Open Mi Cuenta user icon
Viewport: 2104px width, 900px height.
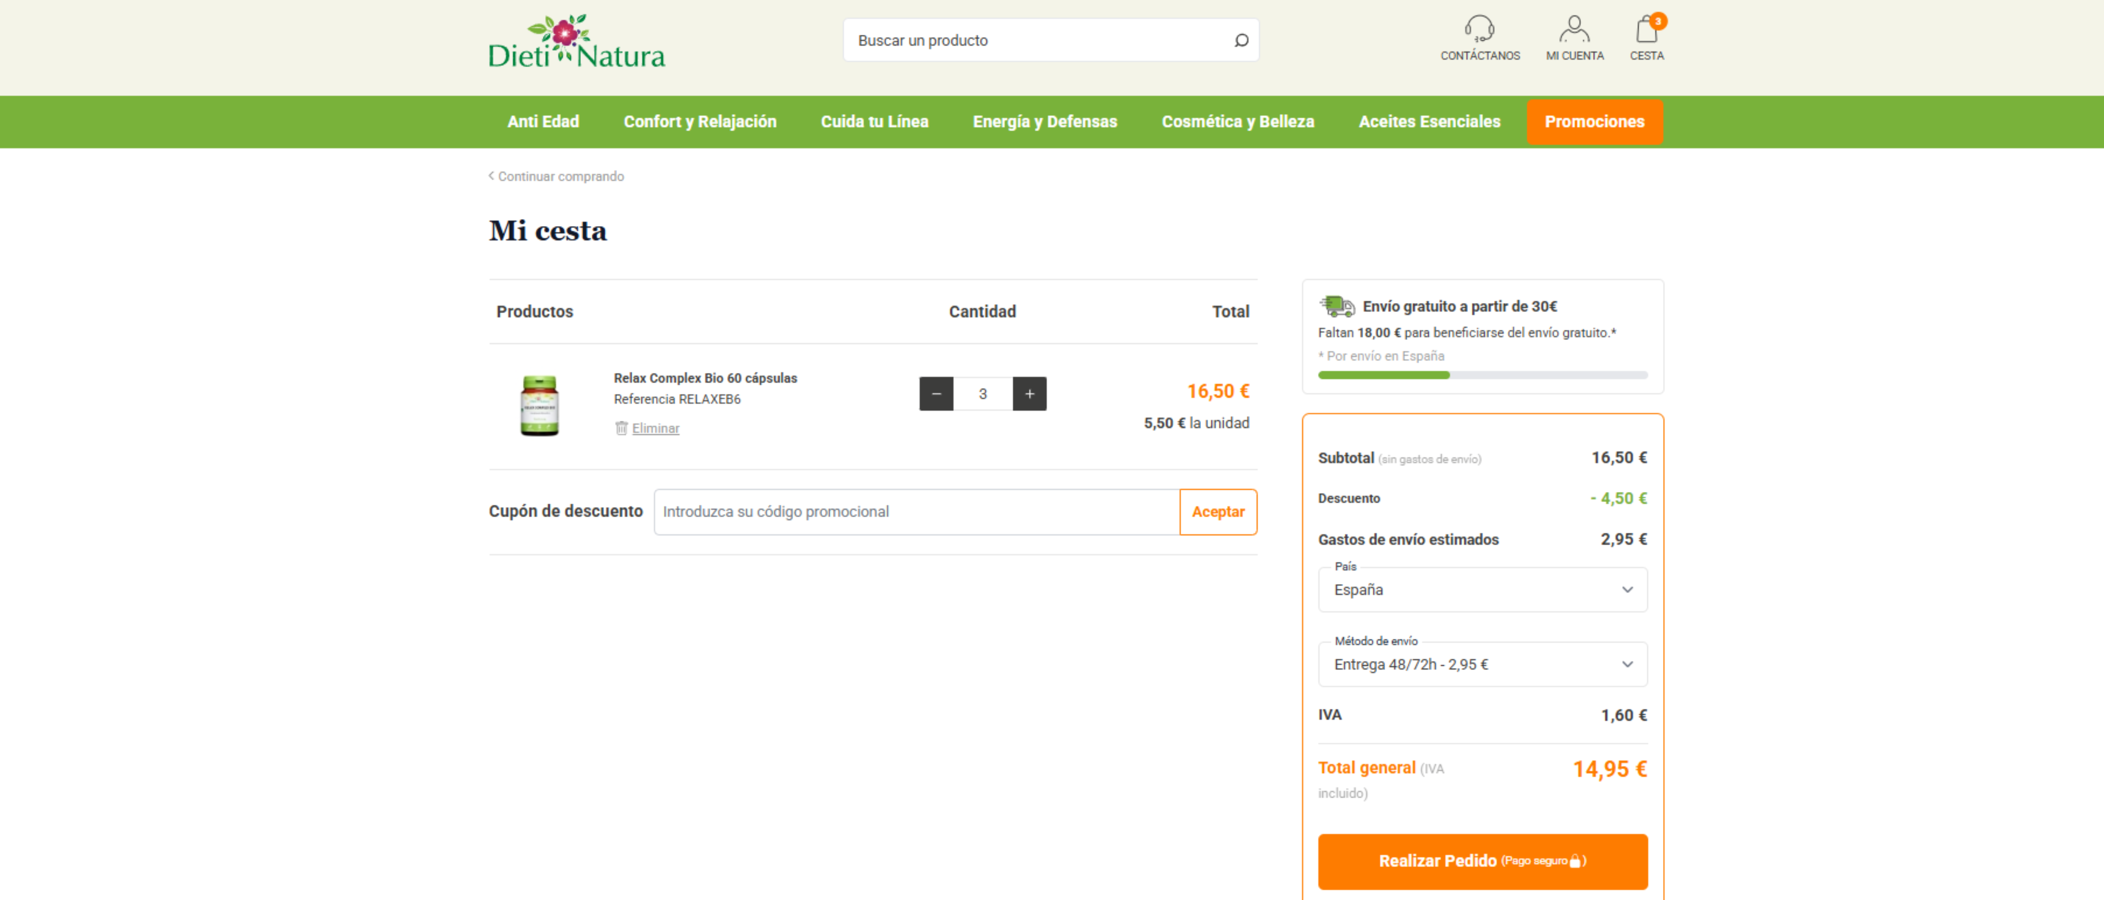point(1574,29)
